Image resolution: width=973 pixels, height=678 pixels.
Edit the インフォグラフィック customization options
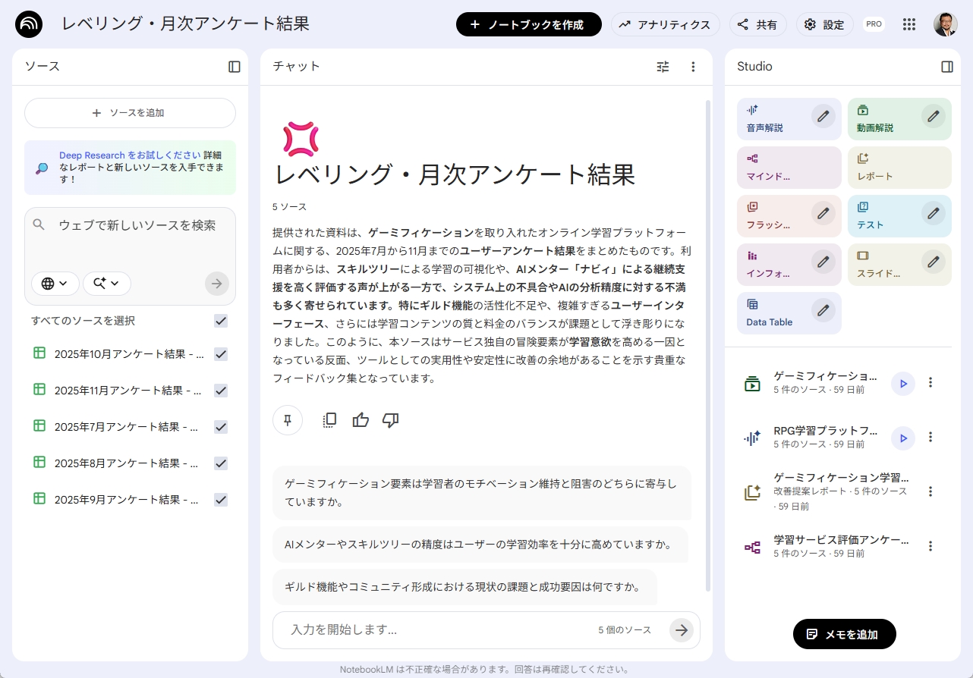[823, 262]
